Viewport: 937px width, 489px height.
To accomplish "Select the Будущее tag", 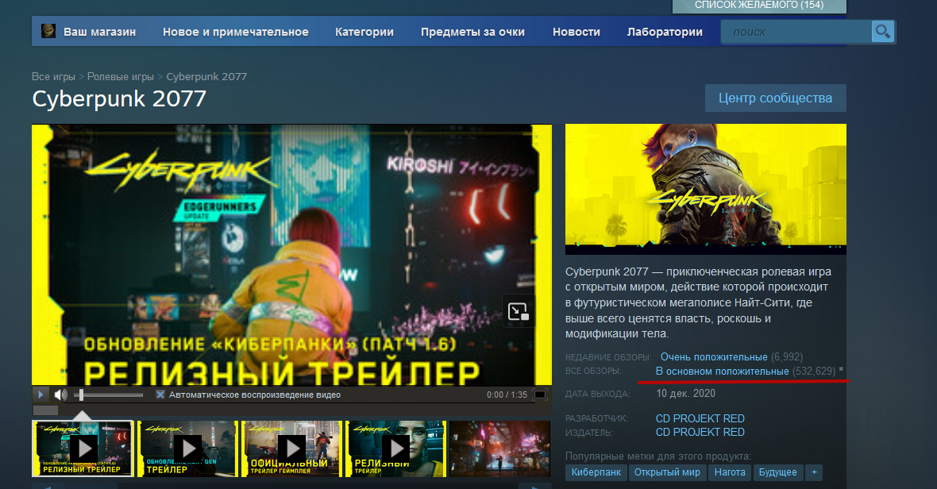I will [x=777, y=472].
